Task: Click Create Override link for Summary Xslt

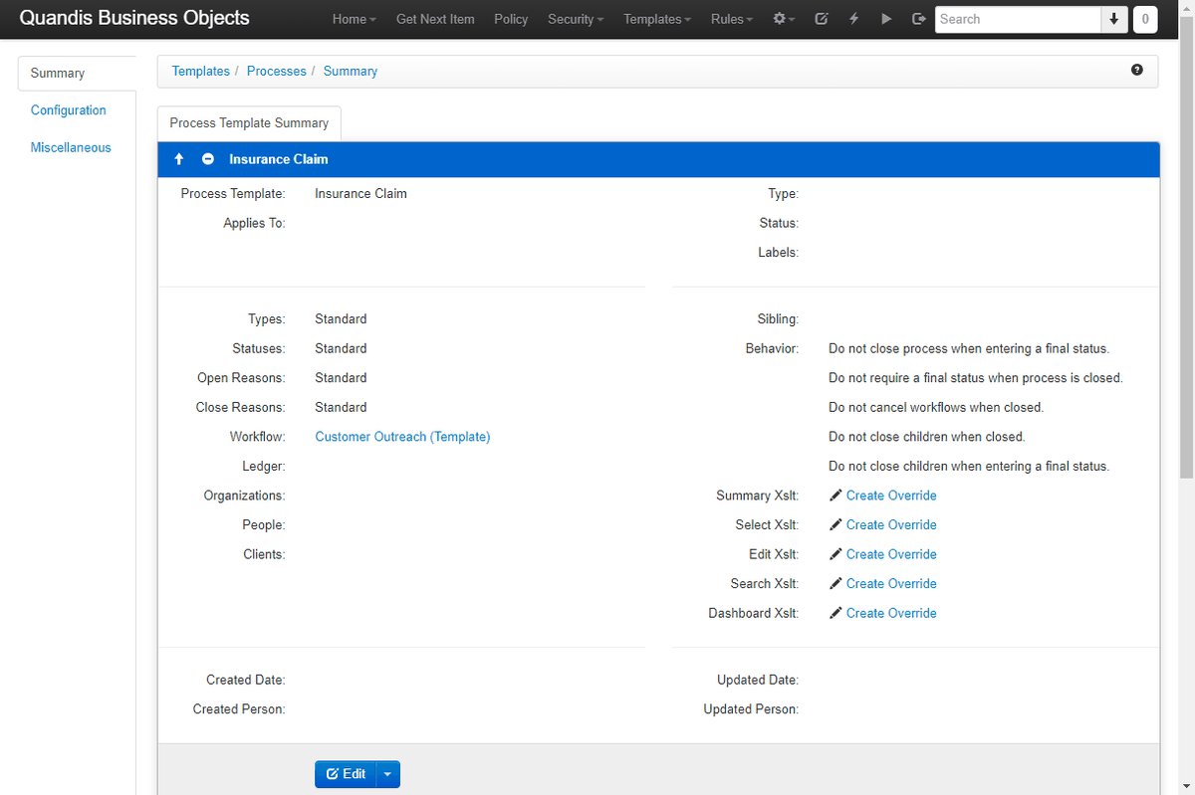Action: [891, 496]
